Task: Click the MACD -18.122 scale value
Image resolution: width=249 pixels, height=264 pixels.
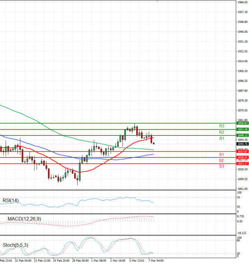Action: coord(242,233)
